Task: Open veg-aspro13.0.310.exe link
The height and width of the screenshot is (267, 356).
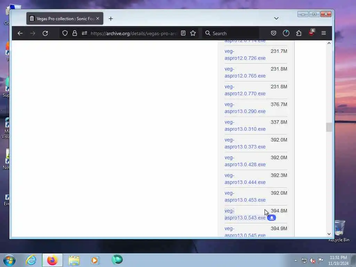Action: click(x=245, y=126)
